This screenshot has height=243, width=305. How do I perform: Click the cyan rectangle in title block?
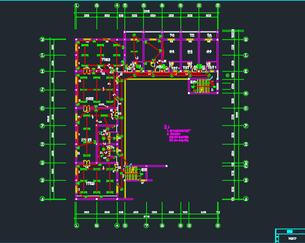click(x=289, y=232)
